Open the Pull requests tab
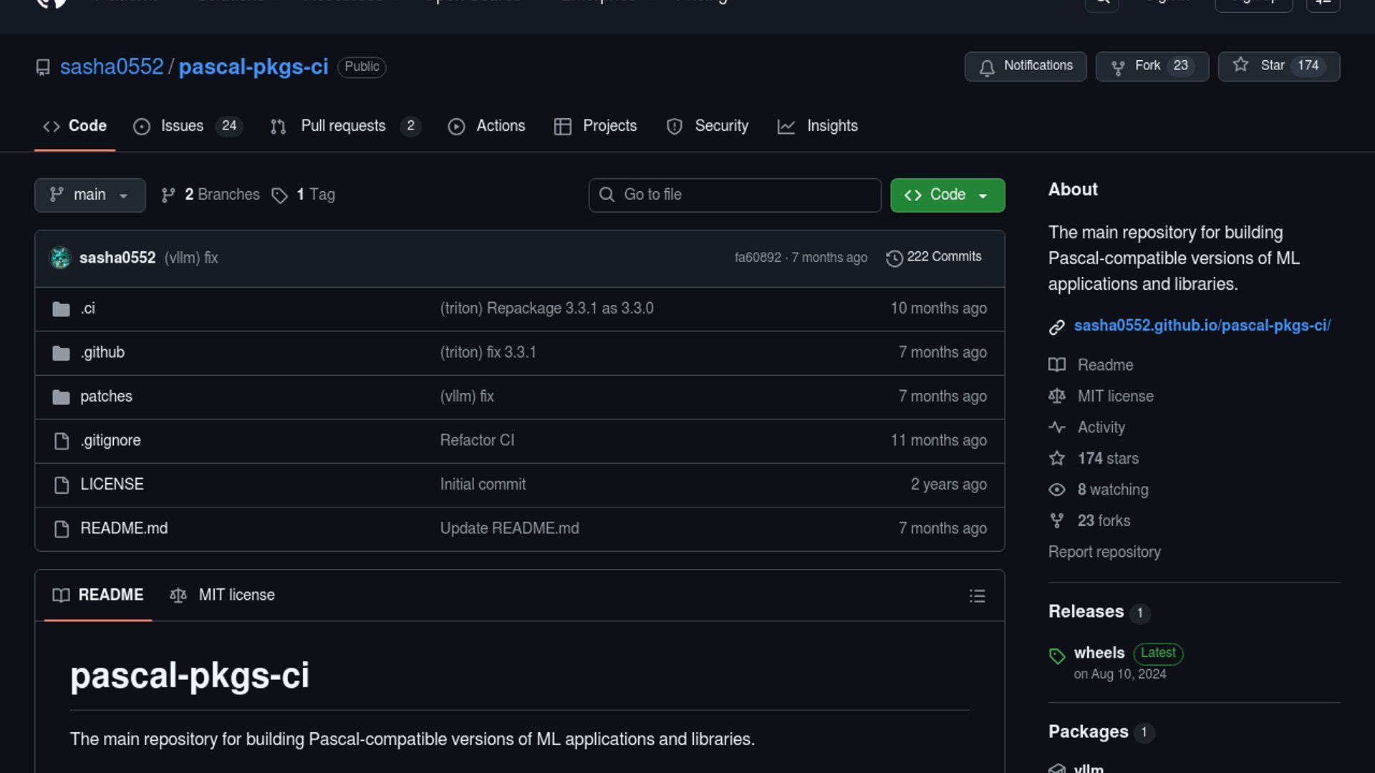 point(344,126)
